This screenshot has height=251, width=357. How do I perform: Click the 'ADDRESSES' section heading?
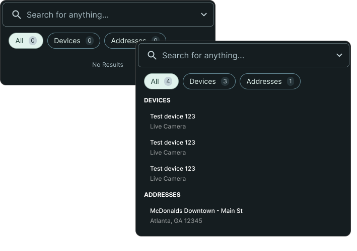click(162, 195)
